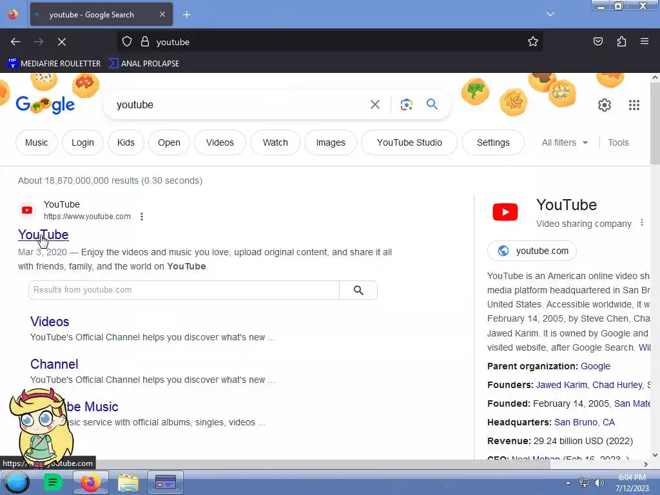Screen dimensions: 660x495
Task: Open knowledge panel three-dot options
Action: pyautogui.click(x=642, y=222)
